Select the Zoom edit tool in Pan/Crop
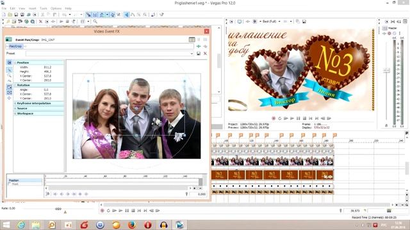Screen dimensions: 410x230 pyautogui.click(x=9, y=75)
